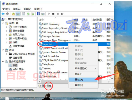Expand the 事件查看器 node arrow
This screenshot has height=101, width=132.
tap(7, 31)
